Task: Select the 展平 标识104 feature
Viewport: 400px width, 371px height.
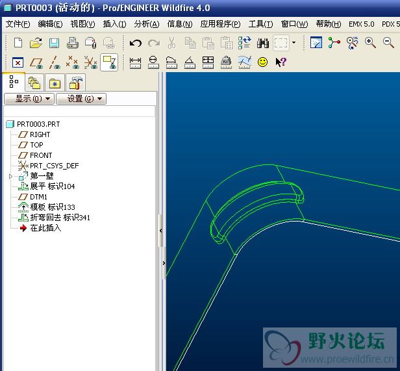Action: coord(53,186)
